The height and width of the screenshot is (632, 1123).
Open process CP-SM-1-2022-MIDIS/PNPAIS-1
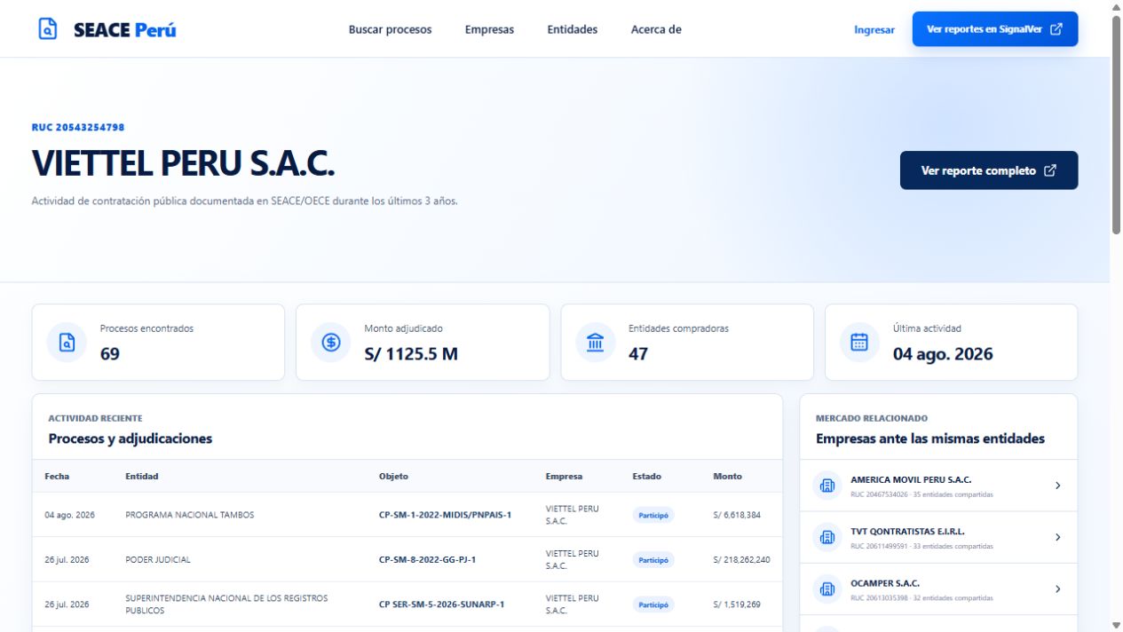tap(445, 515)
